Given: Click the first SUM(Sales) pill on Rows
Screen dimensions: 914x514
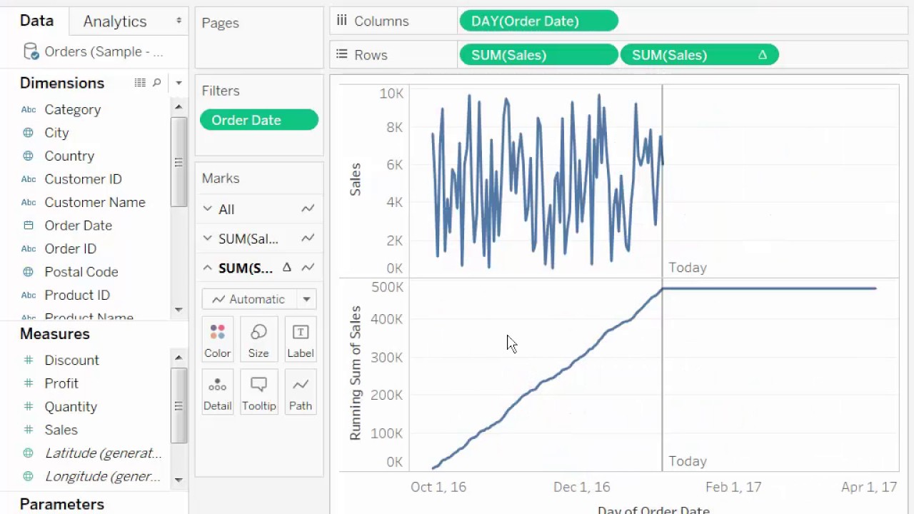Looking at the screenshot, I should [x=539, y=55].
